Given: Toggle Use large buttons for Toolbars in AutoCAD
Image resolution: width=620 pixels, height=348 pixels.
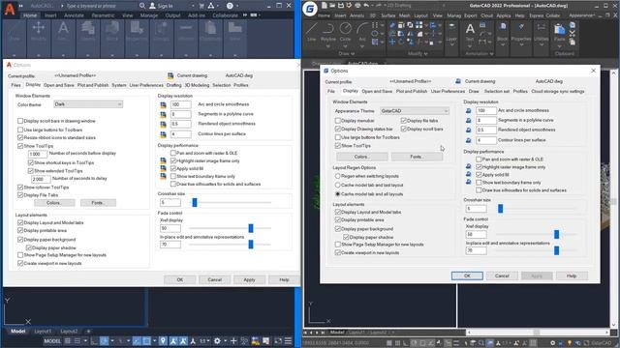Looking at the screenshot, I should [x=20, y=130].
